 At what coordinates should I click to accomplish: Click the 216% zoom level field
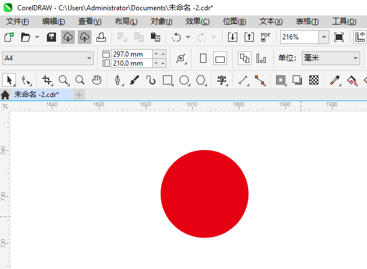(x=300, y=37)
